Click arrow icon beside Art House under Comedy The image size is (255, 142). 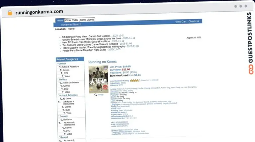coord(60,123)
